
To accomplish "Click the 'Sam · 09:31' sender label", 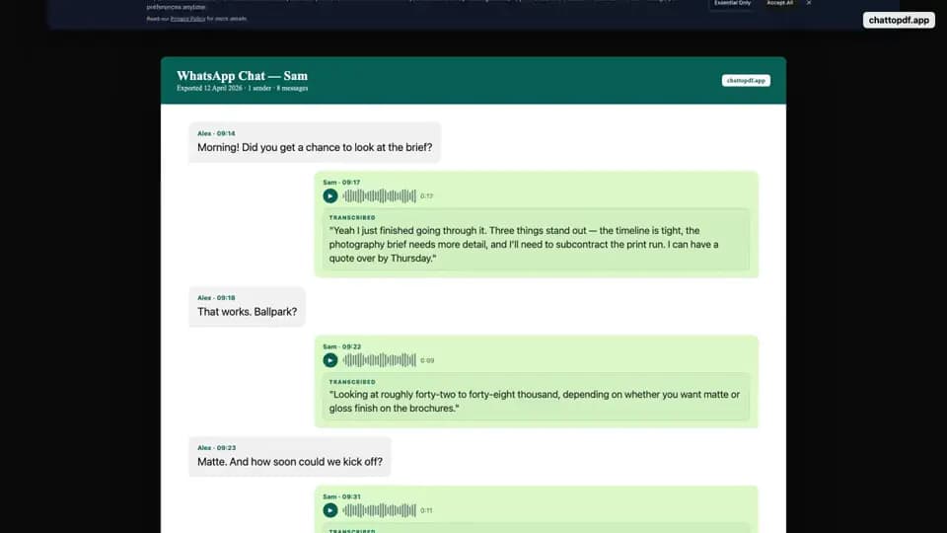I will (341, 496).
